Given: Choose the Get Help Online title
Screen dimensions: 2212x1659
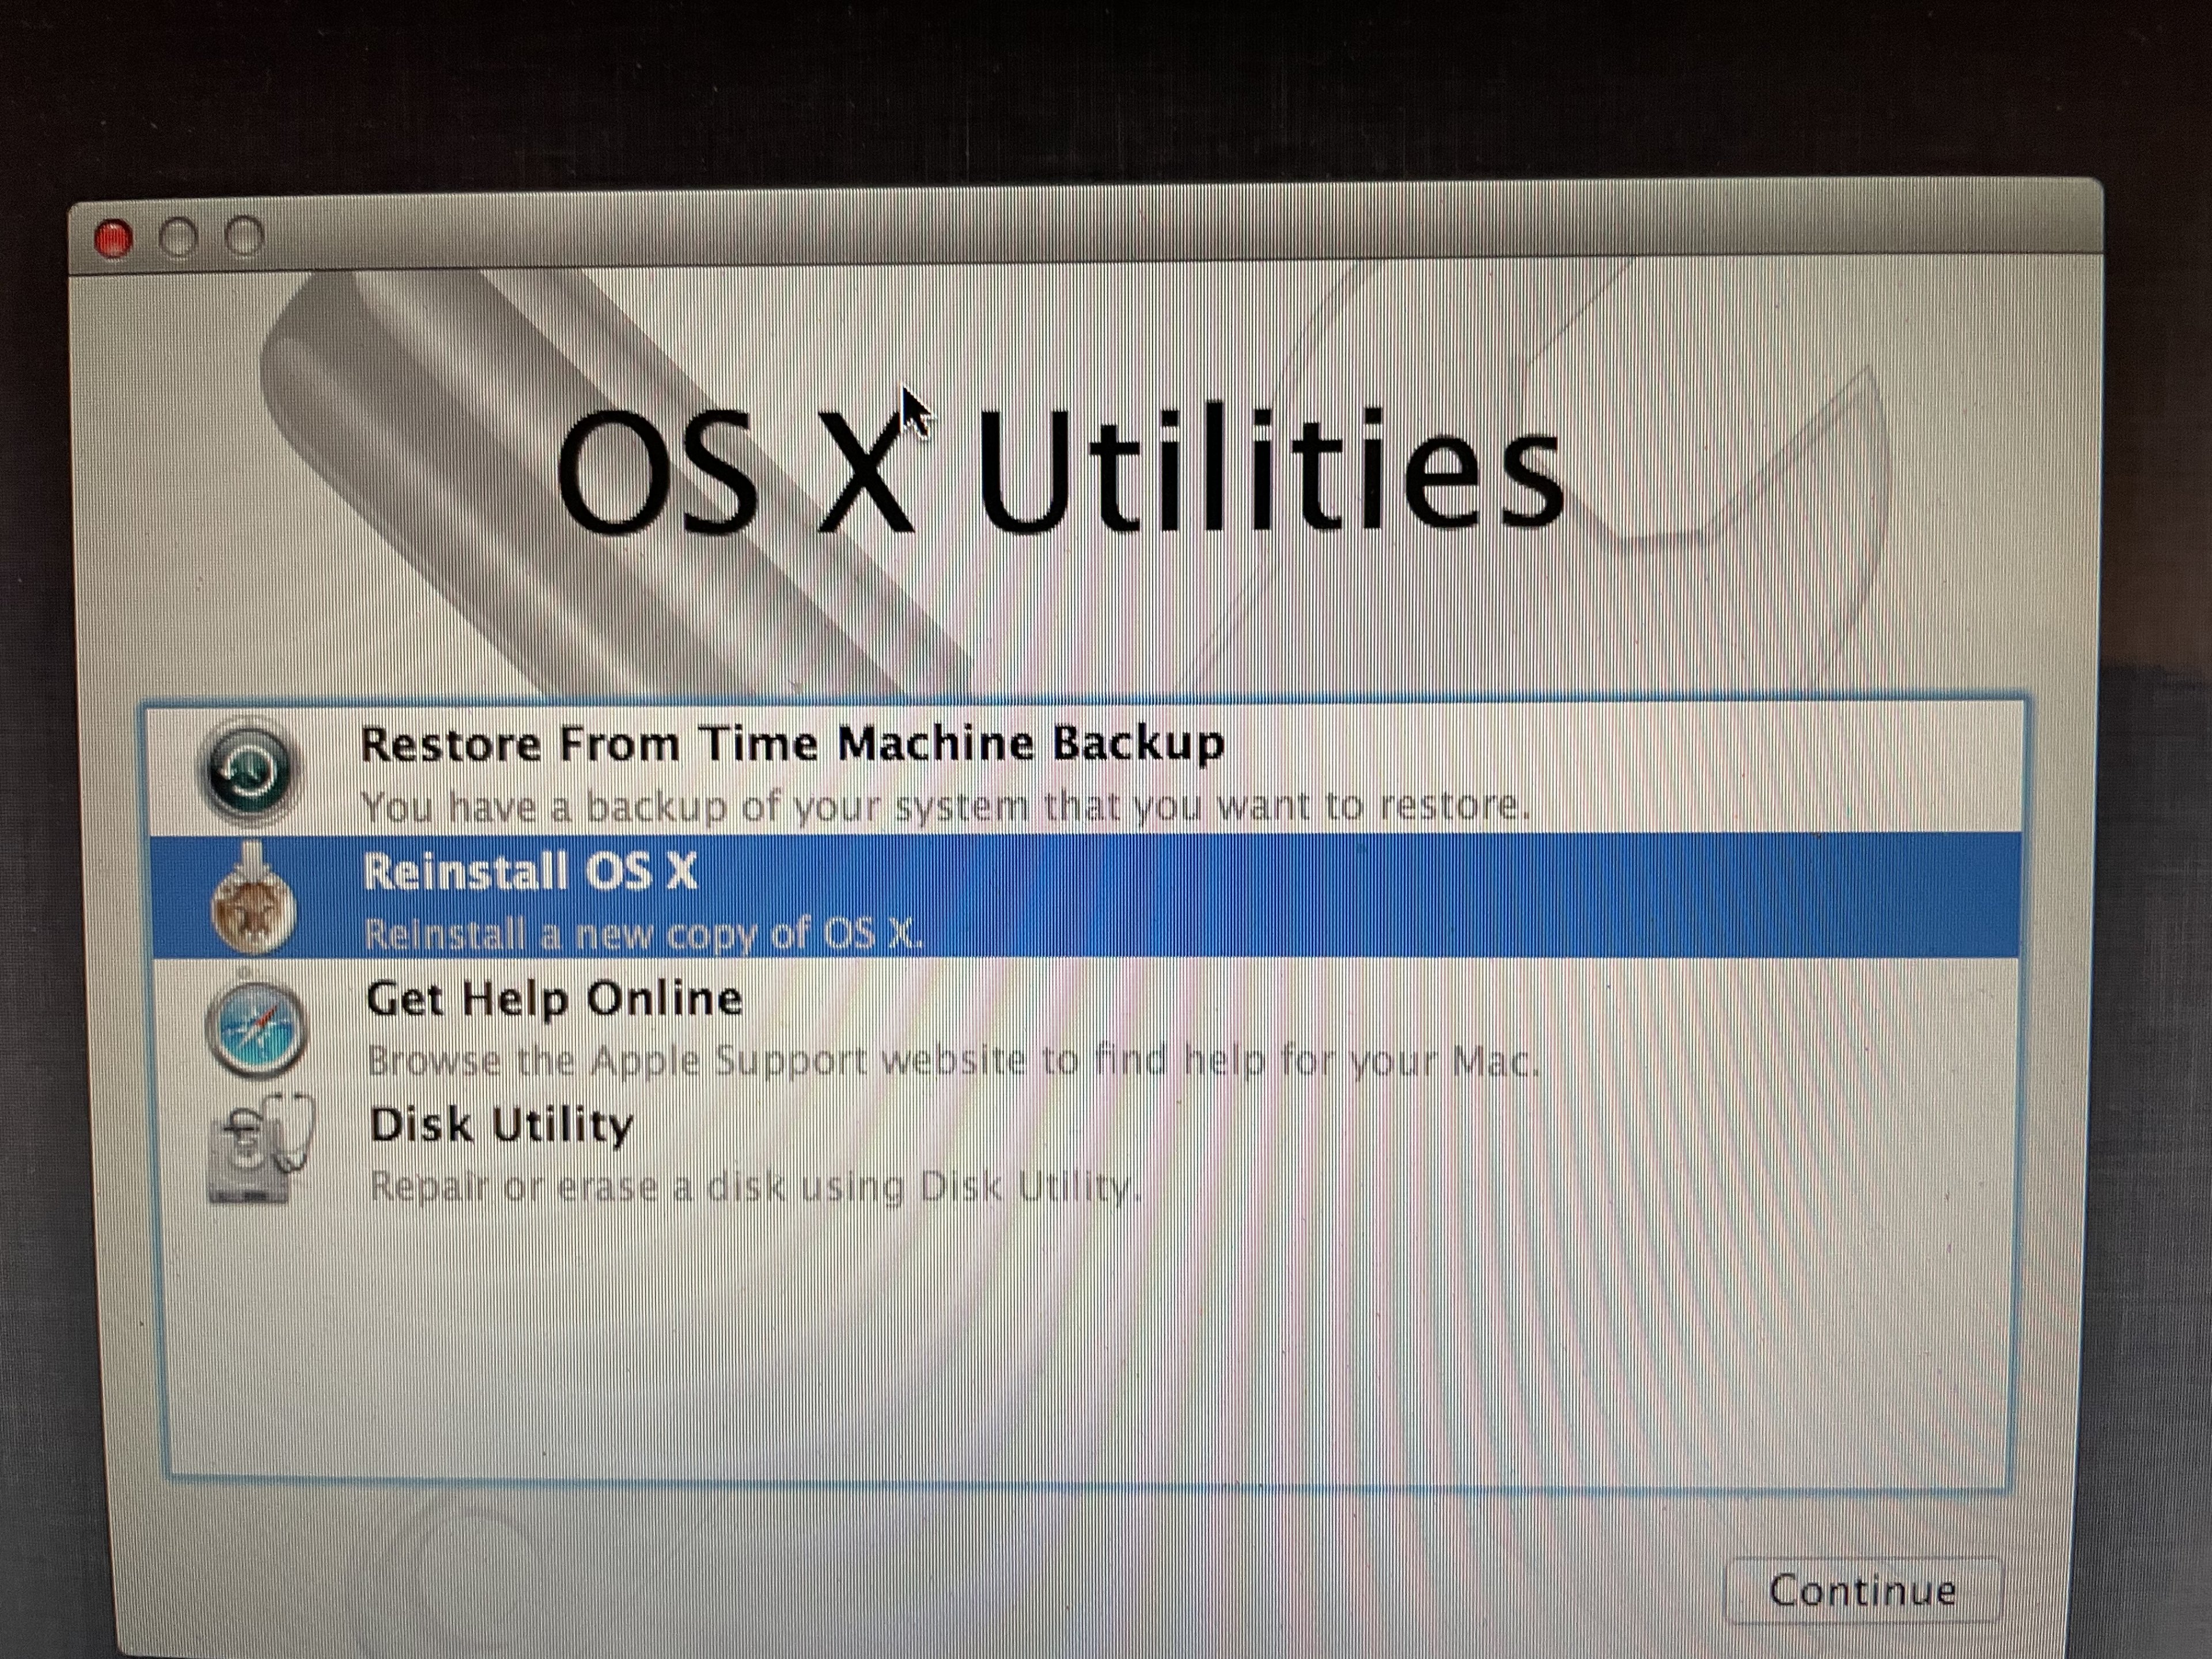Looking at the screenshot, I should (554, 999).
